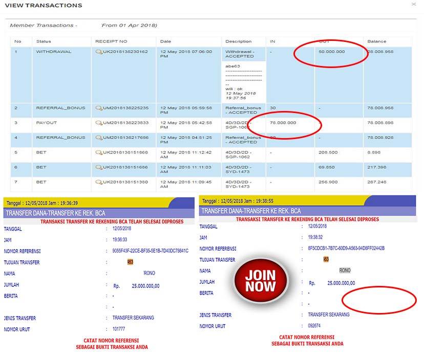The height and width of the screenshot is (358, 424).
Task: Click the Balance column header
Action: [x=376, y=41]
